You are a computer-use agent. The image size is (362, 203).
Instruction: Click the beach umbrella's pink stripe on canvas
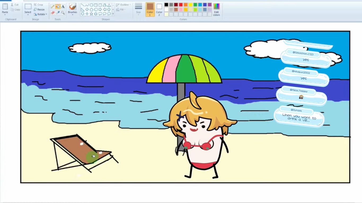coord(170,70)
